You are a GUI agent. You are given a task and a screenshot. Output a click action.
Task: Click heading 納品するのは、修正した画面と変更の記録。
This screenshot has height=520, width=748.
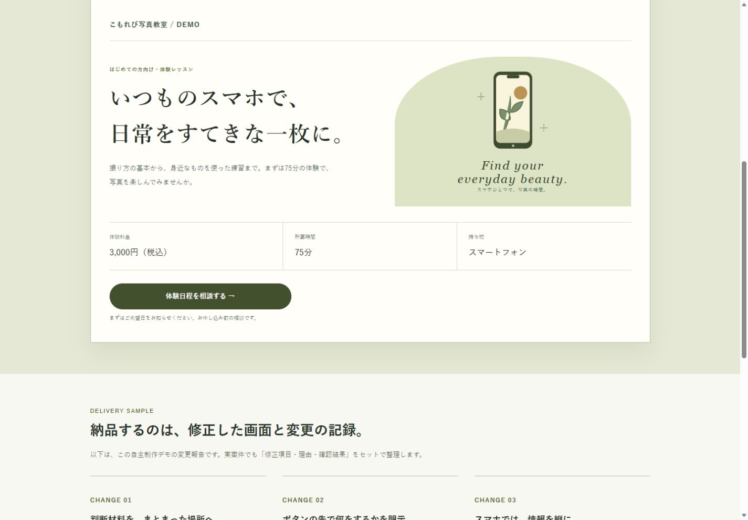[228, 430]
